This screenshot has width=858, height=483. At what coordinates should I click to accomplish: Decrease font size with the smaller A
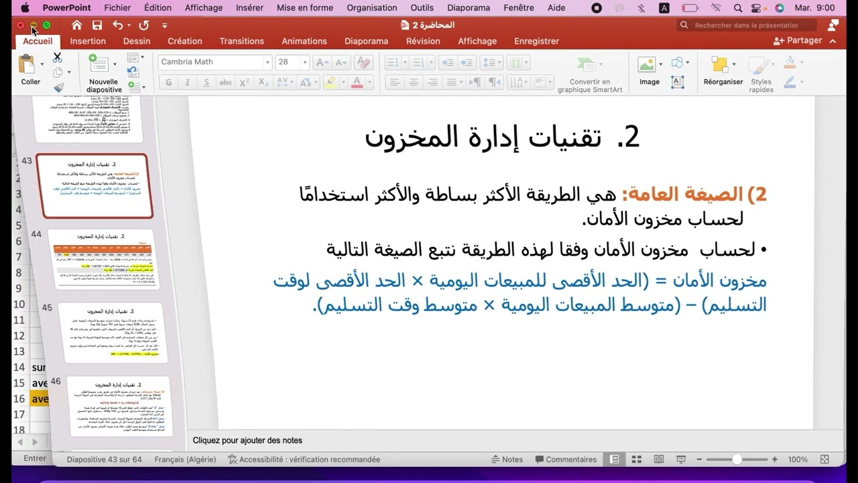coord(340,62)
